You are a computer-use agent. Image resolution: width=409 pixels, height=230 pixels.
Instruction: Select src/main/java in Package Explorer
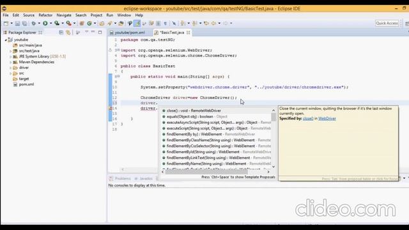[x=30, y=45]
